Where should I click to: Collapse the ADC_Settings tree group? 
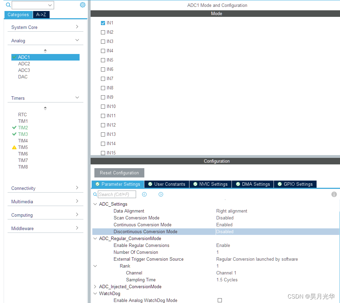(95, 204)
